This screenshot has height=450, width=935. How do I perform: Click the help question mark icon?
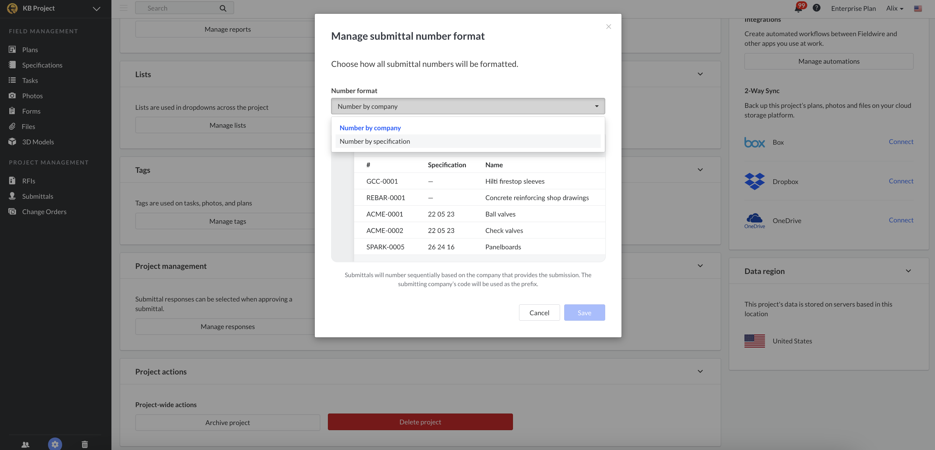coord(816,8)
